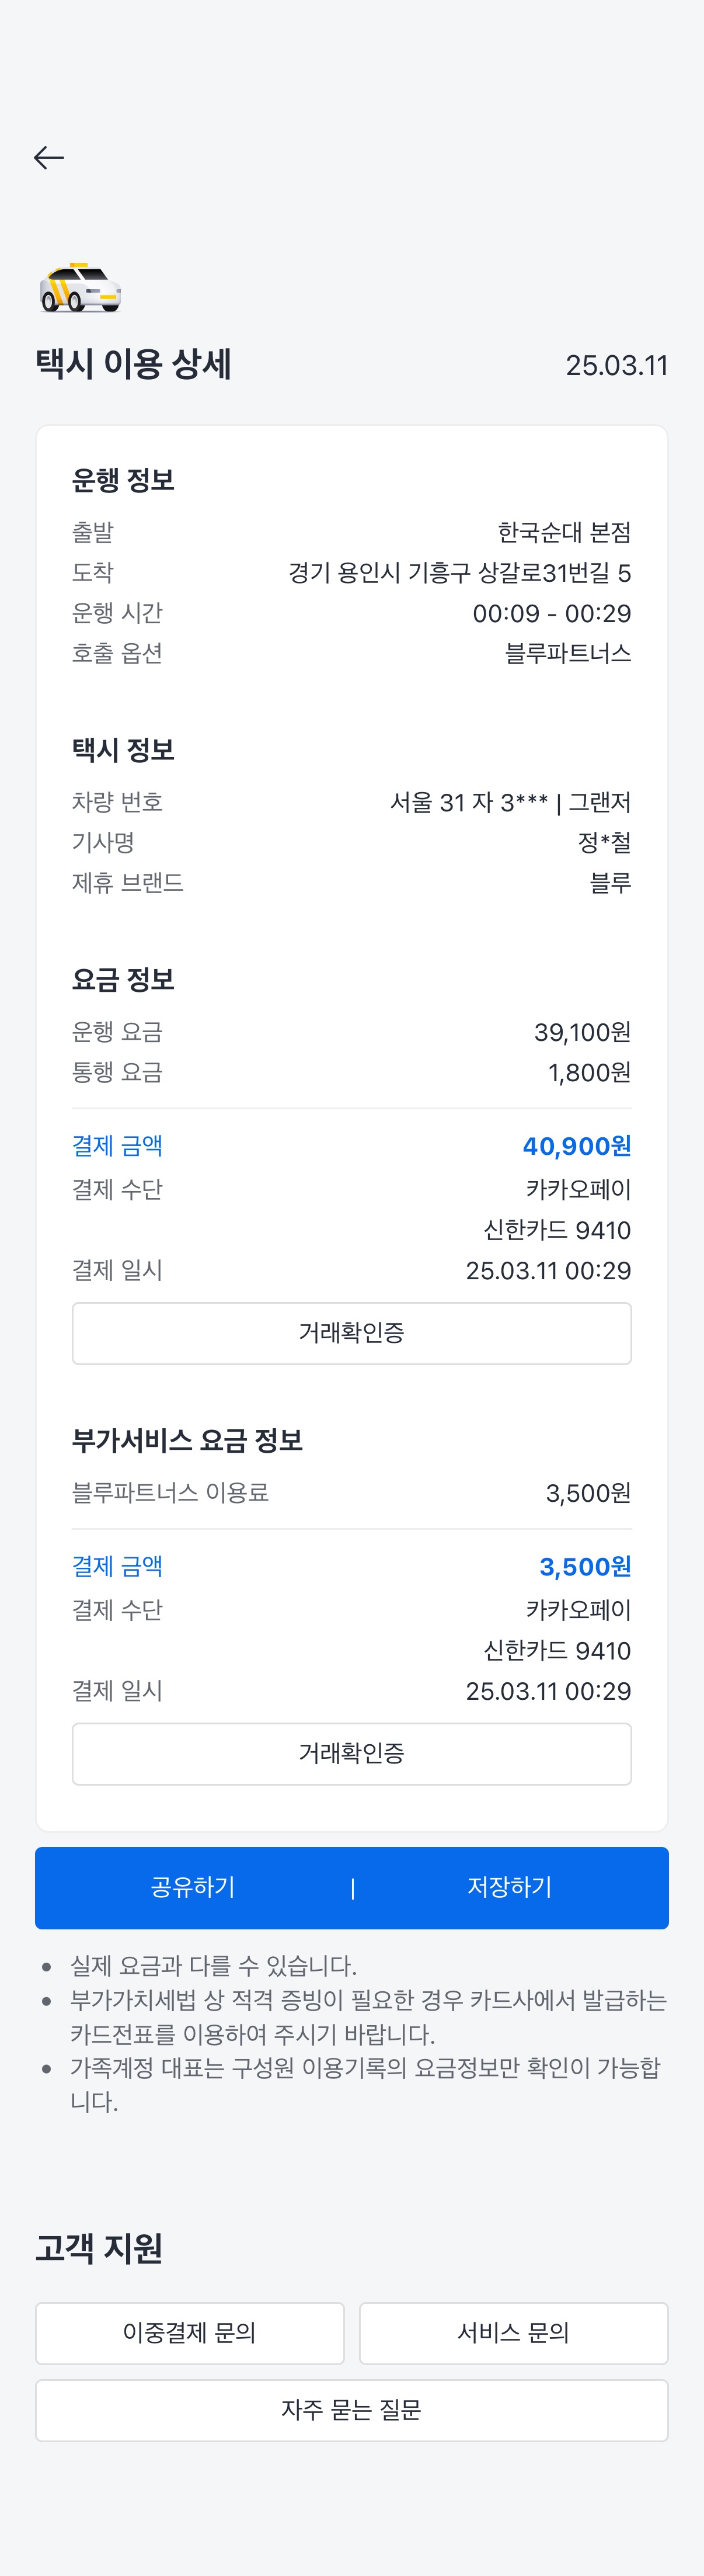
Task: Select the destination address in 용인시 기흥구
Action: tap(460, 573)
